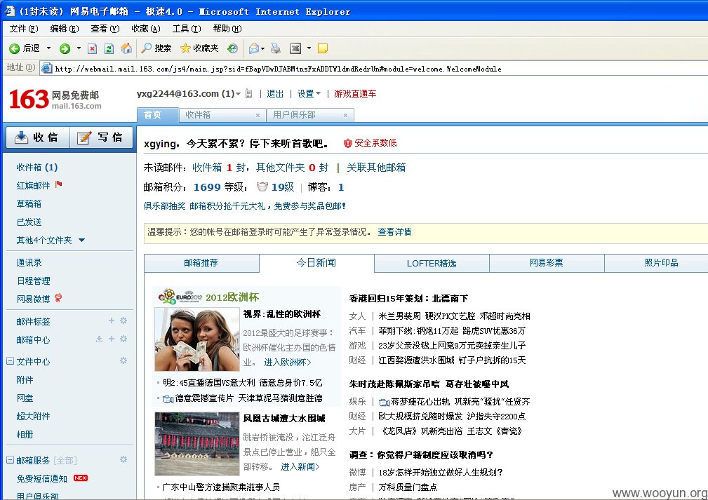
Task: Click the History icon in IE toolbar
Action: (232, 48)
